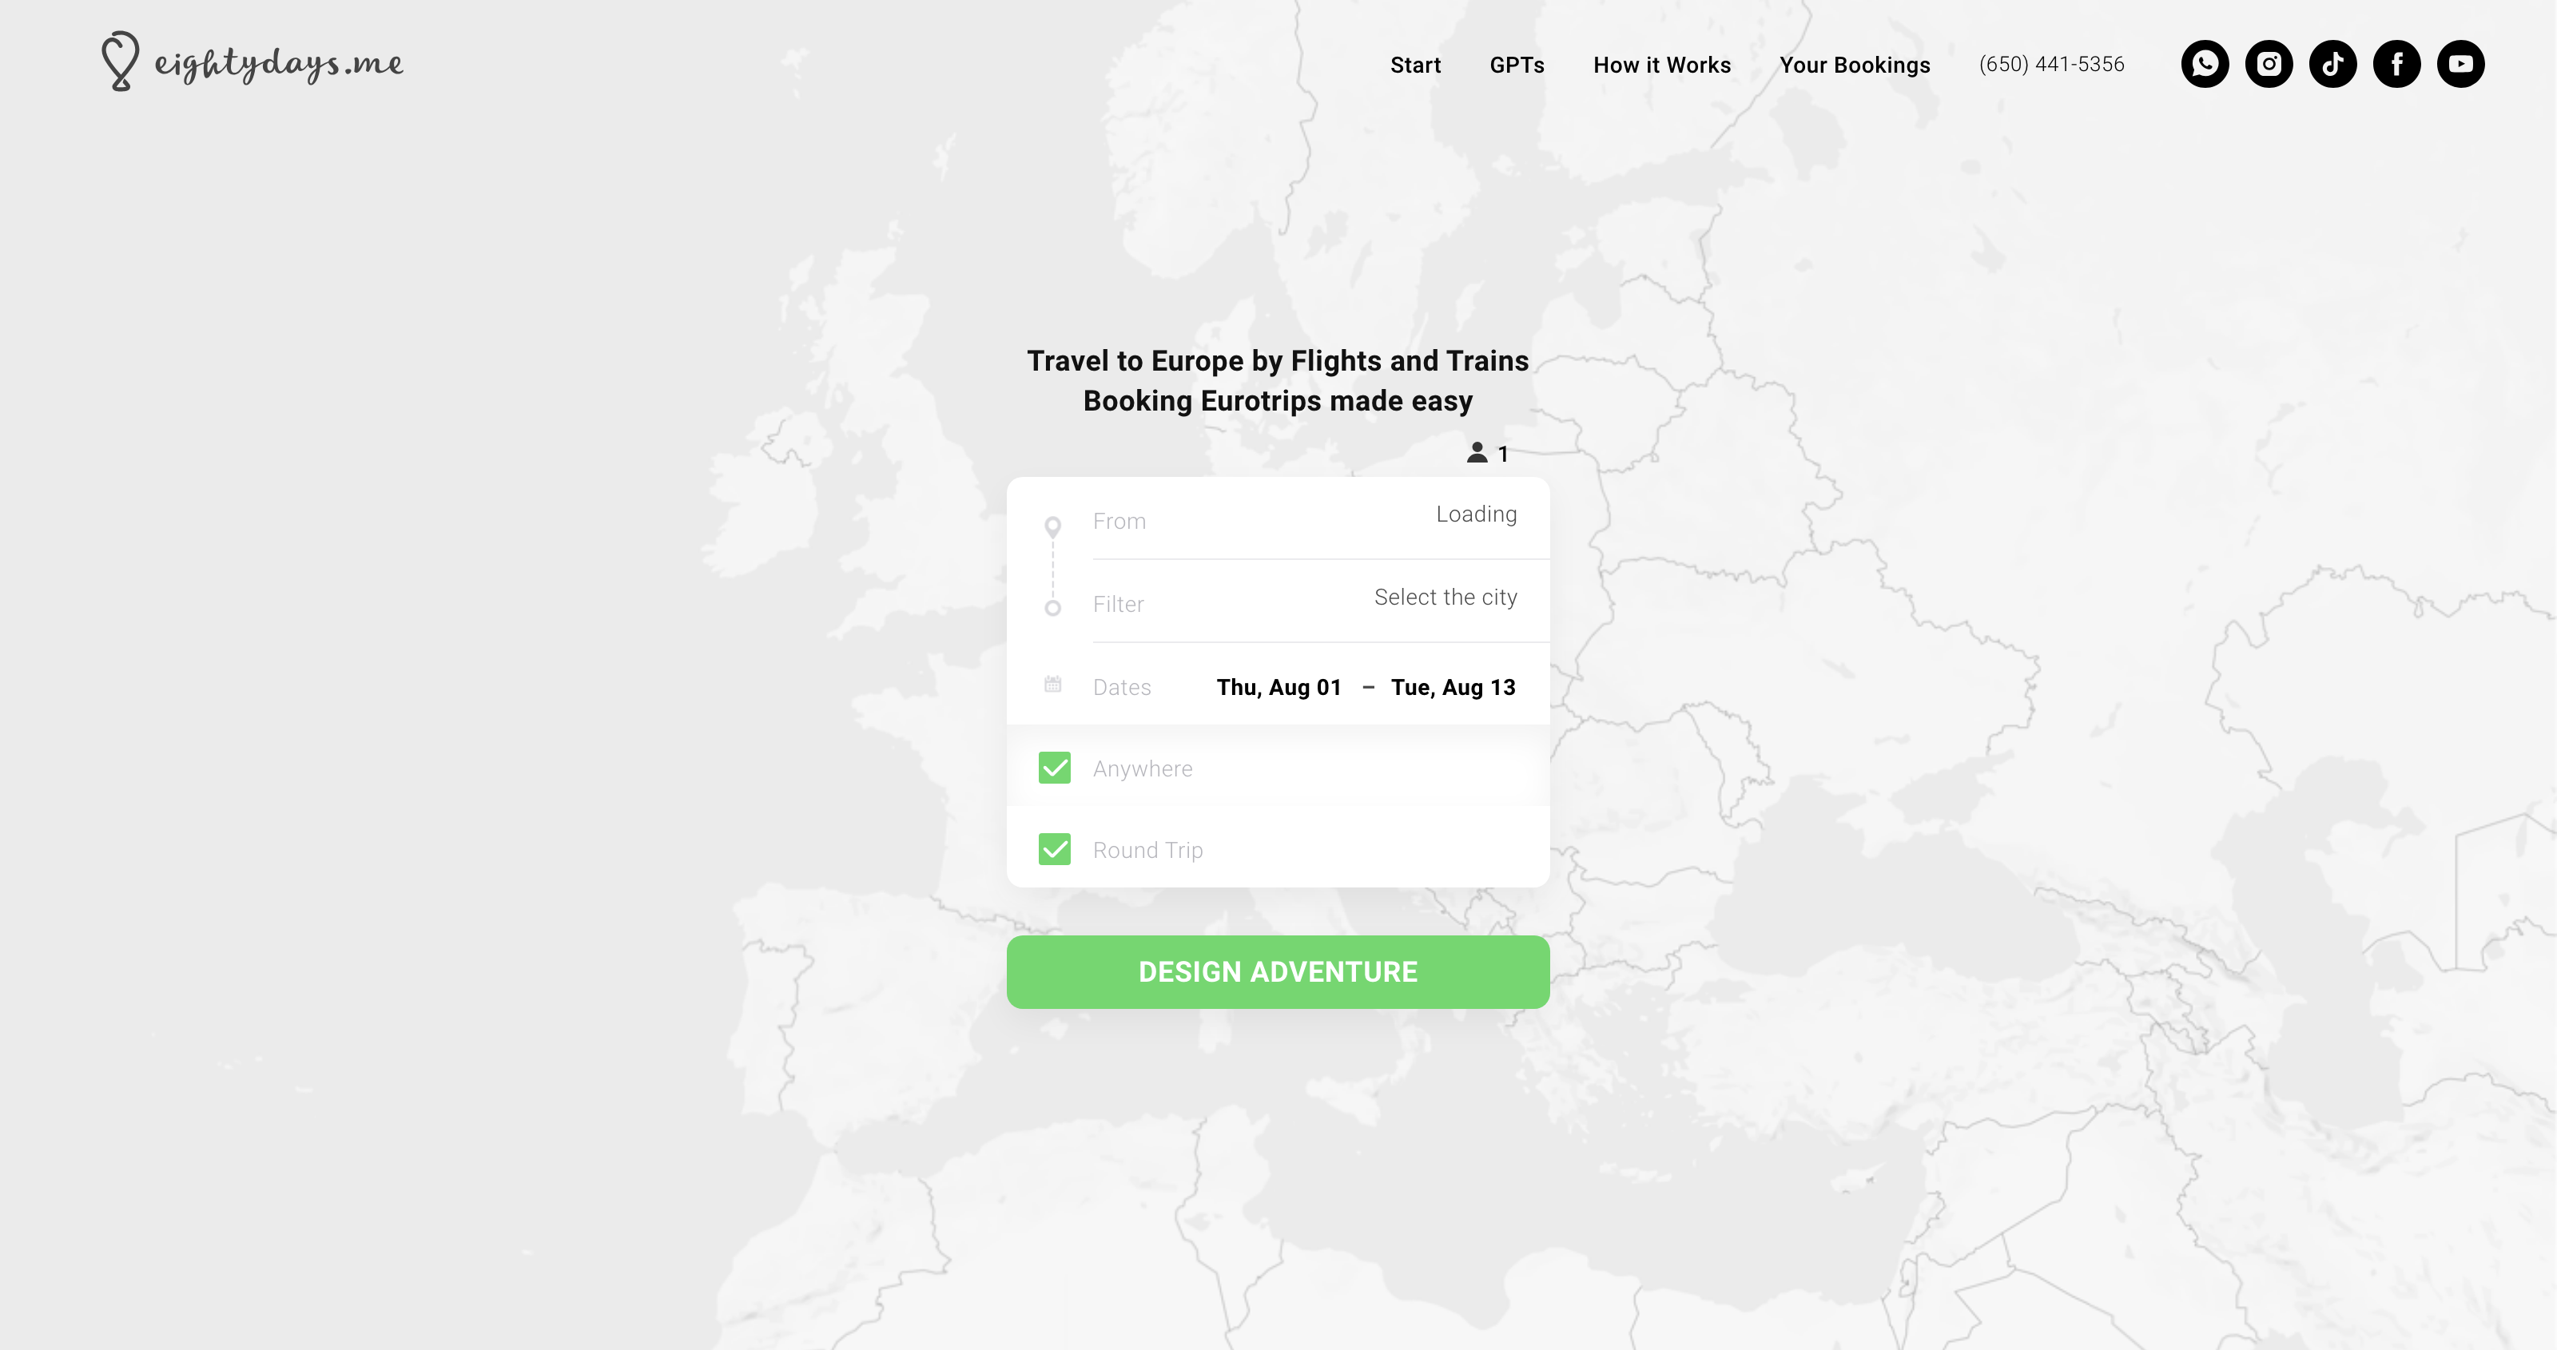Open the Select the city filter
This screenshot has height=1350, width=2557.
tap(1306, 602)
